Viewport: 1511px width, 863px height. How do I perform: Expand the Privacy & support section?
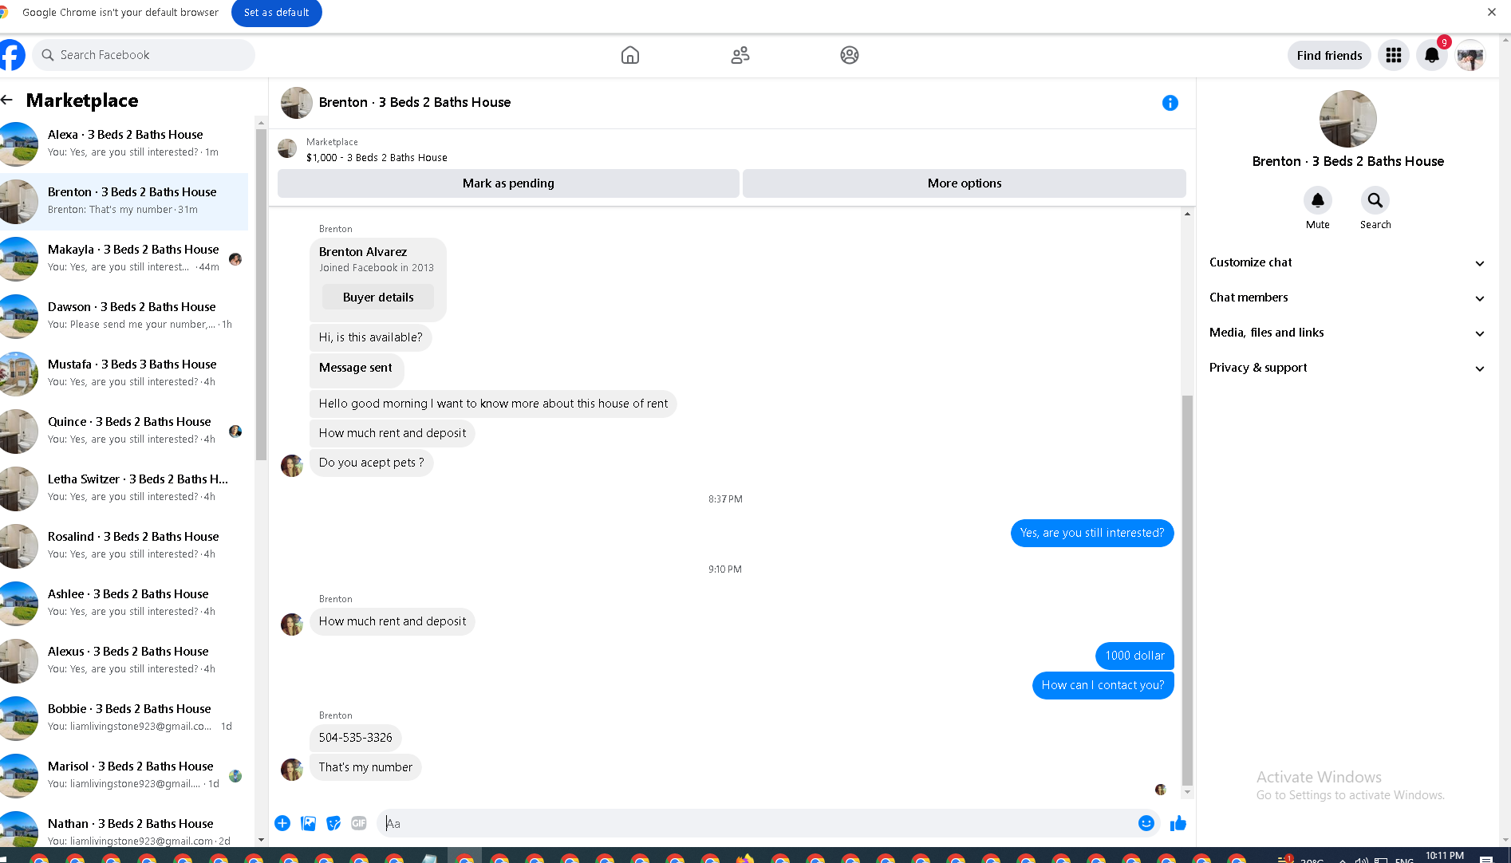coord(1347,368)
